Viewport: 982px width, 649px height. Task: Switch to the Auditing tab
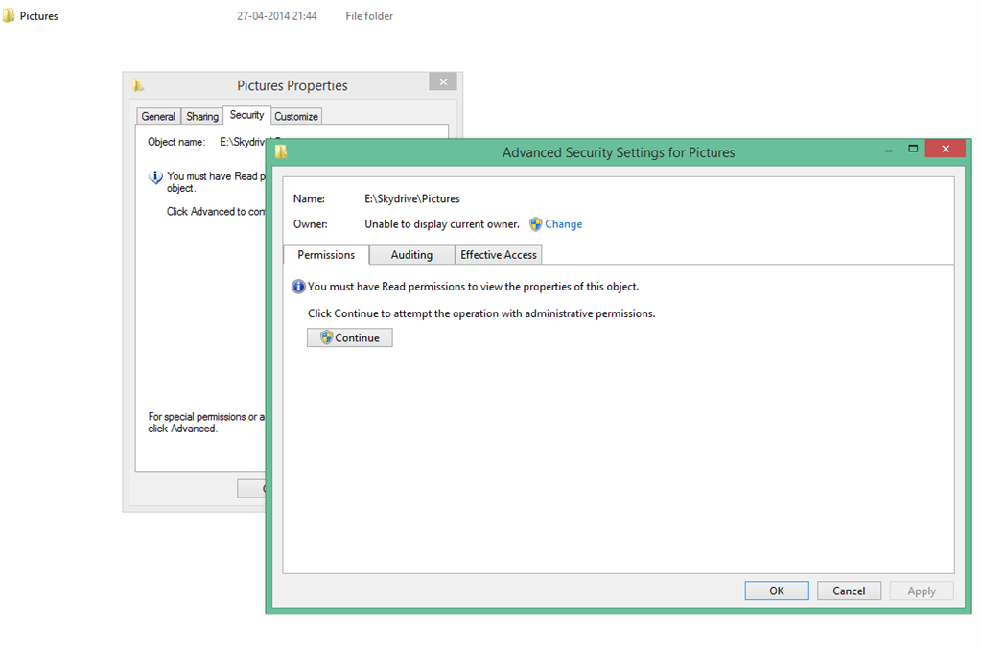[411, 255]
